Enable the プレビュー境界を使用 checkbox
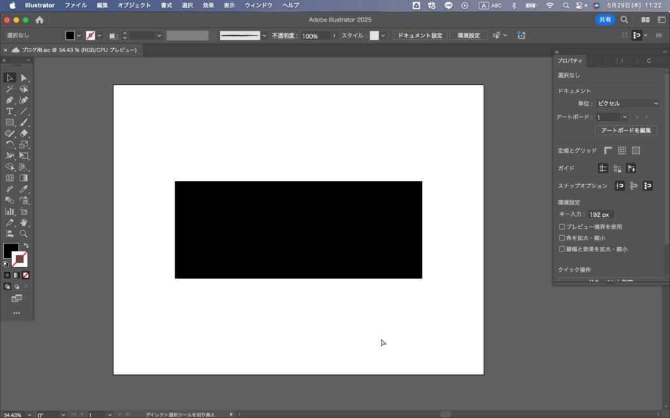 coord(562,227)
